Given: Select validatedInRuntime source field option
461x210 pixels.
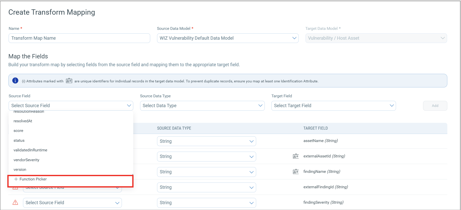Looking at the screenshot, I should pos(30,150).
